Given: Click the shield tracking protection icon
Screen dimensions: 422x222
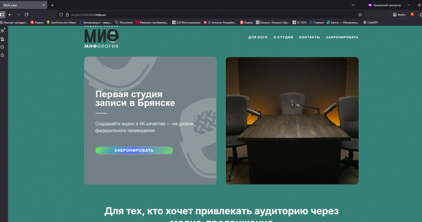Looking at the screenshot, I should click(x=61, y=15).
